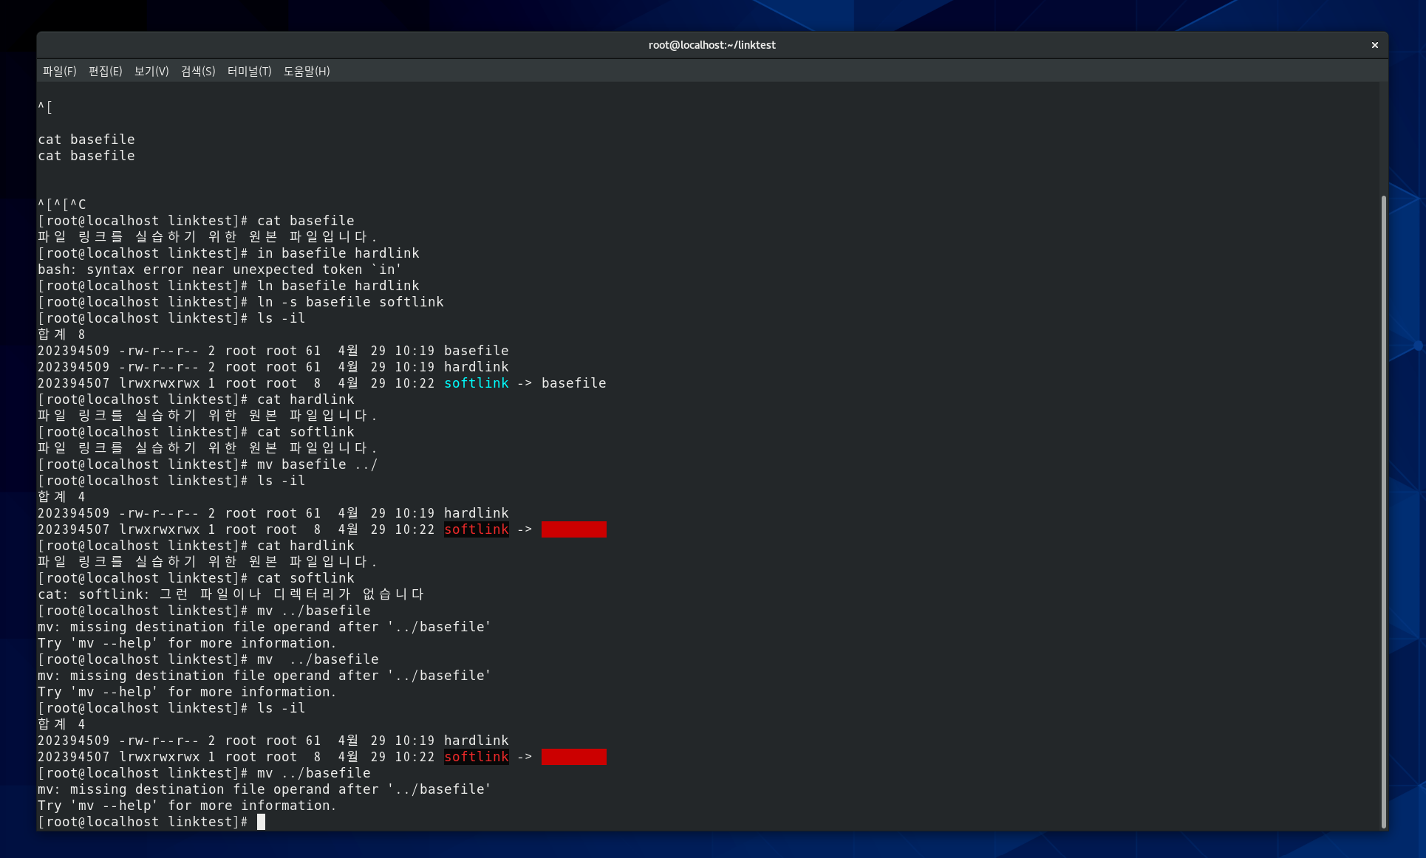Image resolution: width=1426 pixels, height=858 pixels.
Task: Click the first basefile listing row
Action: [273, 351]
